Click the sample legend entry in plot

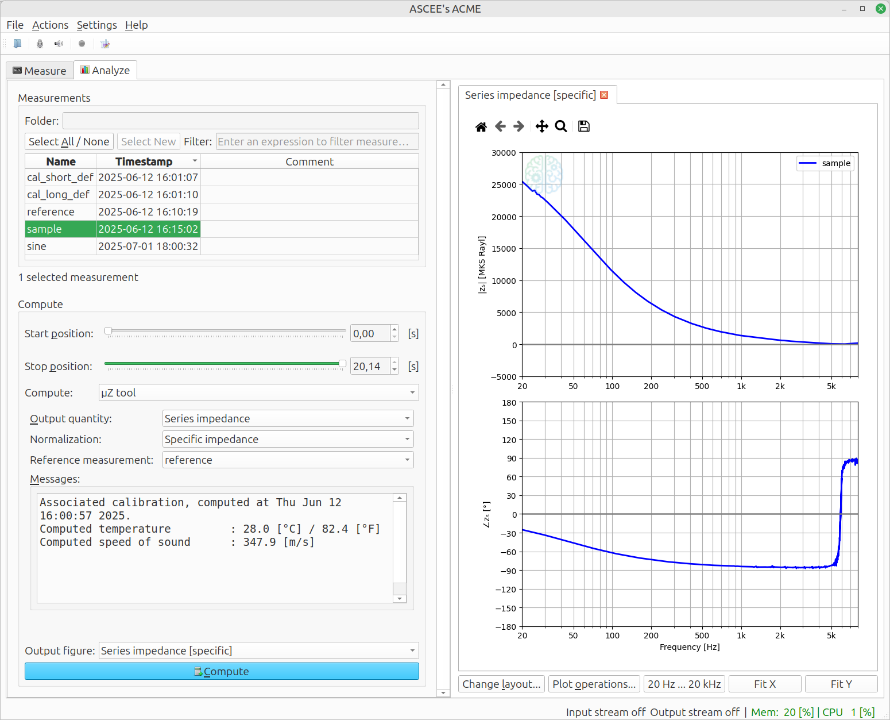tap(825, 163)
